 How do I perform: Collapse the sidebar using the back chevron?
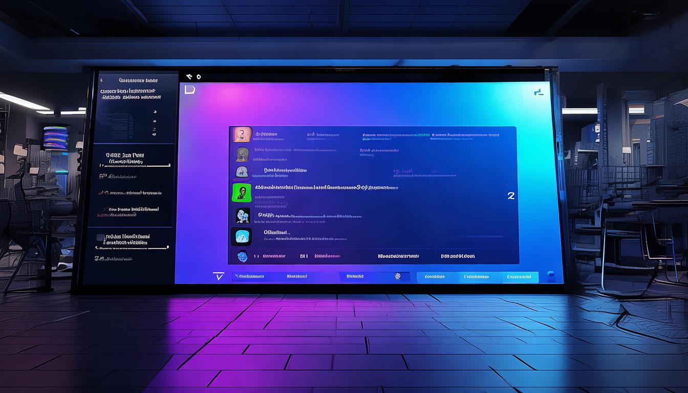pos(101,80)
